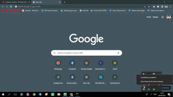
Task: Open the Chrome profile avatar in the toolbar
Action: (166, 6)
